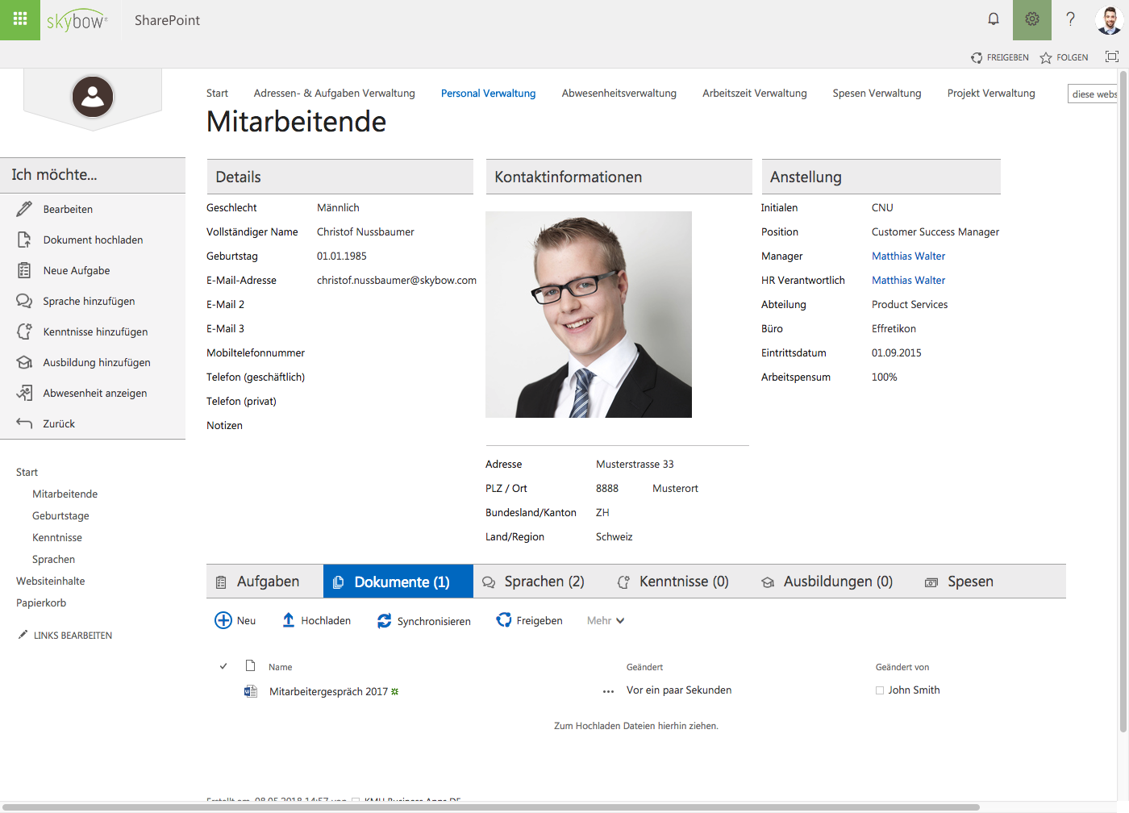The image size is (1129, 813).
Task: Click the Word file icon of Mitarbeitergespräch 2017
Action: 251,691
